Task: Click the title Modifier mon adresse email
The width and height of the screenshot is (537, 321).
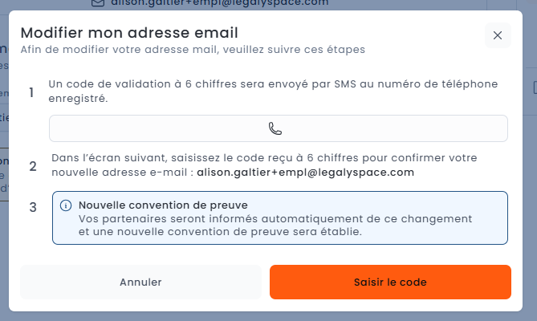Action: [129, 33]
